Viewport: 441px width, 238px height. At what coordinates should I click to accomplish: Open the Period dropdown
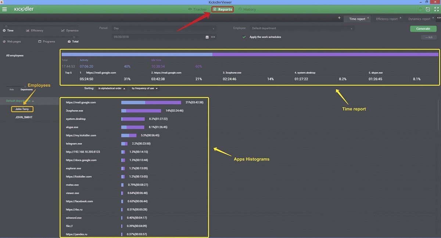pos(164,28)
